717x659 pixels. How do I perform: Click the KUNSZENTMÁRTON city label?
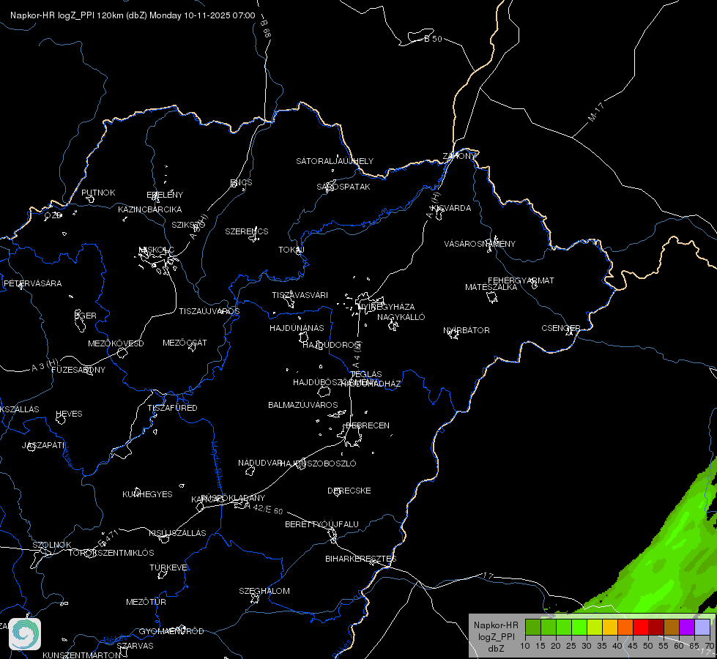[x=82, y=655]
